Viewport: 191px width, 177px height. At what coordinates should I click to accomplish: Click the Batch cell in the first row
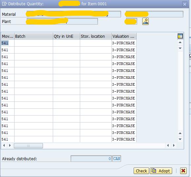point(34,43)
